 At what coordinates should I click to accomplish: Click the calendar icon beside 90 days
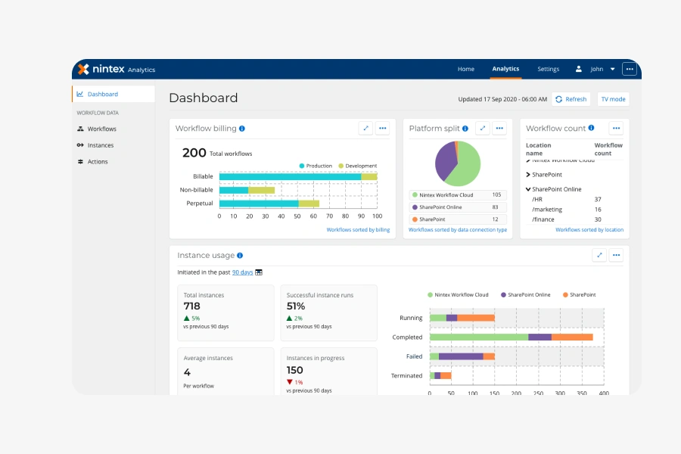259,272
